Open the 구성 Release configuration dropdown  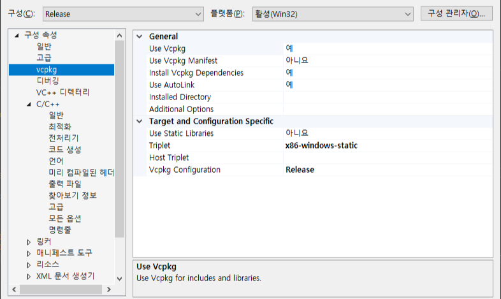123,14
